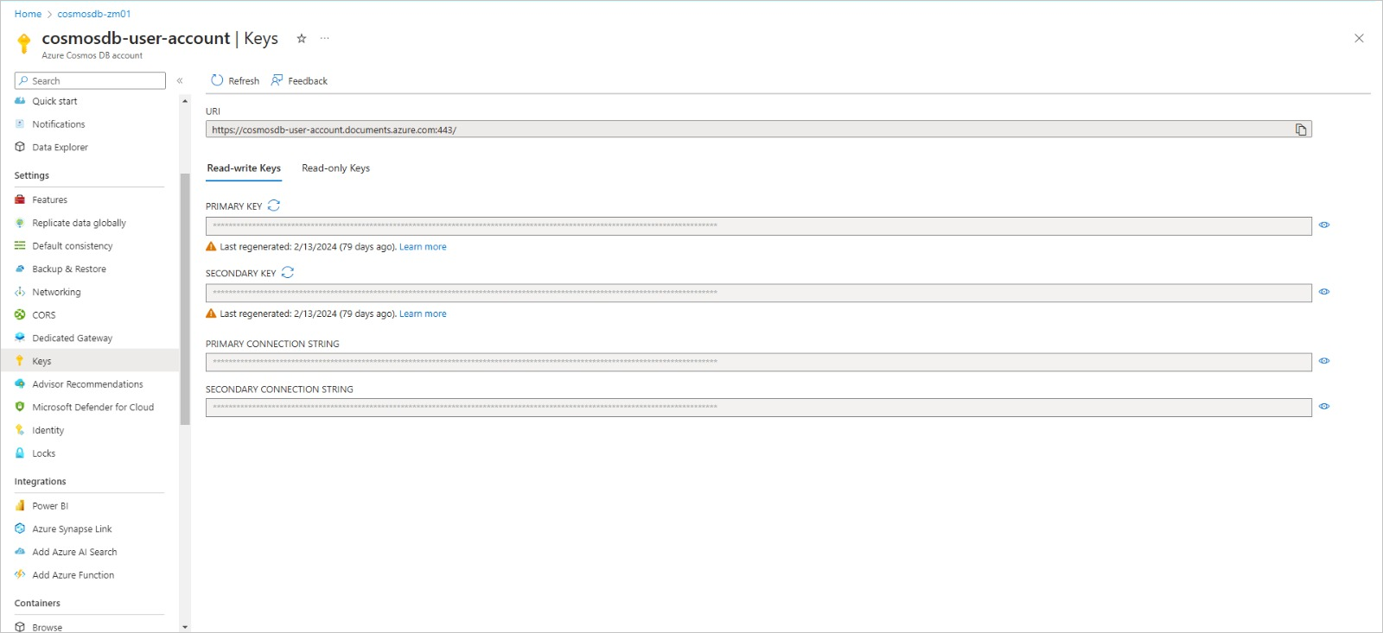Reveal the primary connection string
The width and height of the screenshot is (1383, 633).
coord(1324,361)
